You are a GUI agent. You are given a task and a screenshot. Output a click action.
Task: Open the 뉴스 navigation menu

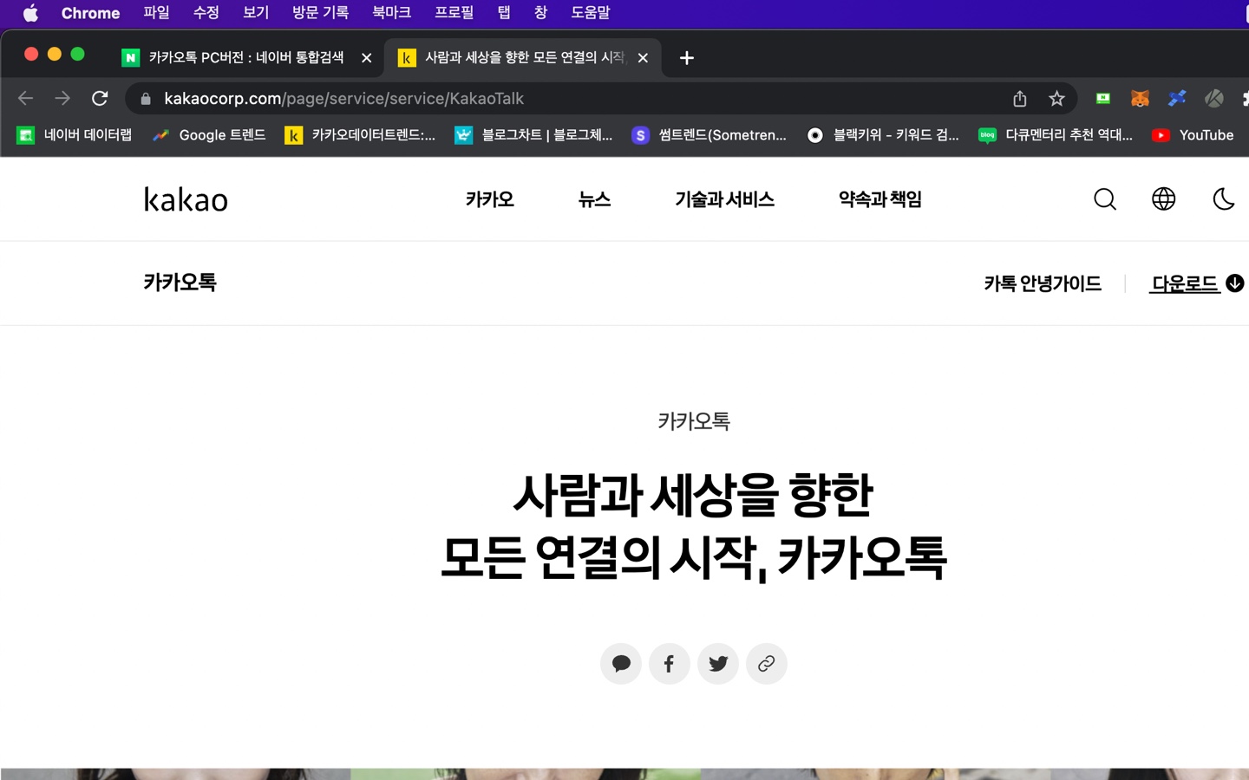[x=595, y=199]
